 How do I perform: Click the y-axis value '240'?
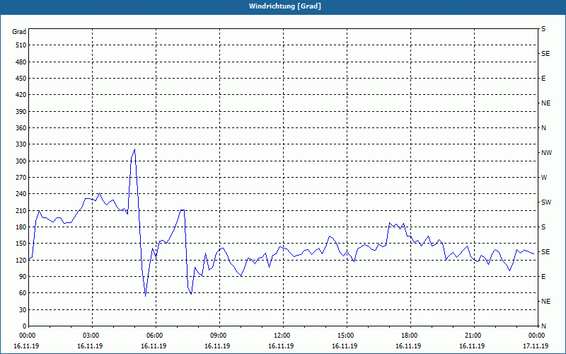21,194
